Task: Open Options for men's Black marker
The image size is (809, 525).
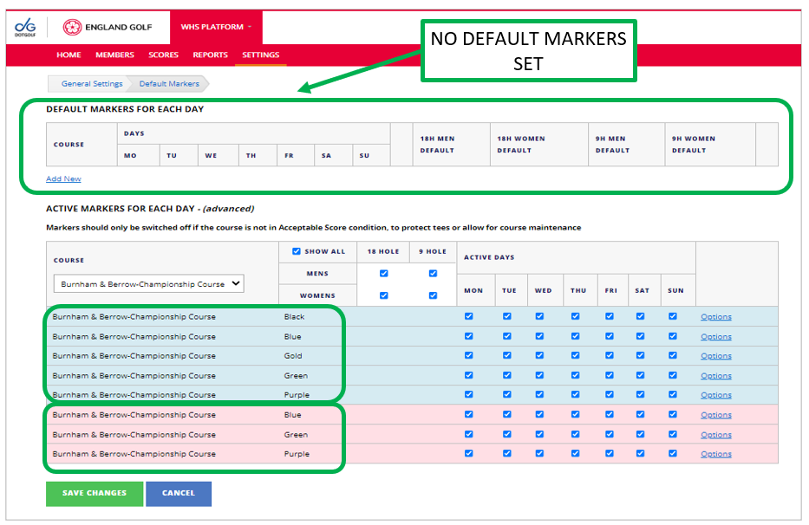Action: (x=716, y=317)
